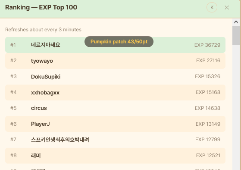
Task: Click the vertical scrollbar thumb
Action: (236, 35)
